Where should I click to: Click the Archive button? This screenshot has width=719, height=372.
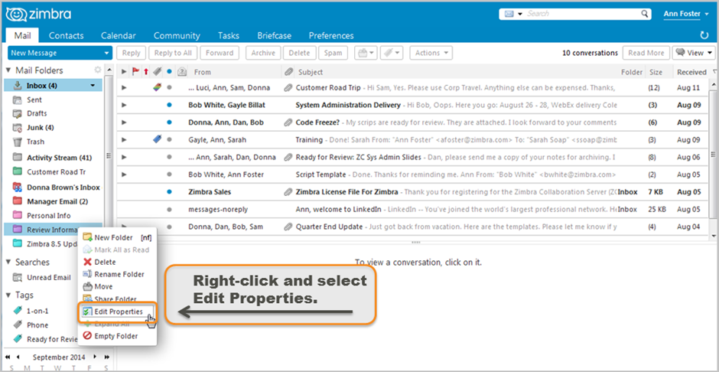click(263, 53)
